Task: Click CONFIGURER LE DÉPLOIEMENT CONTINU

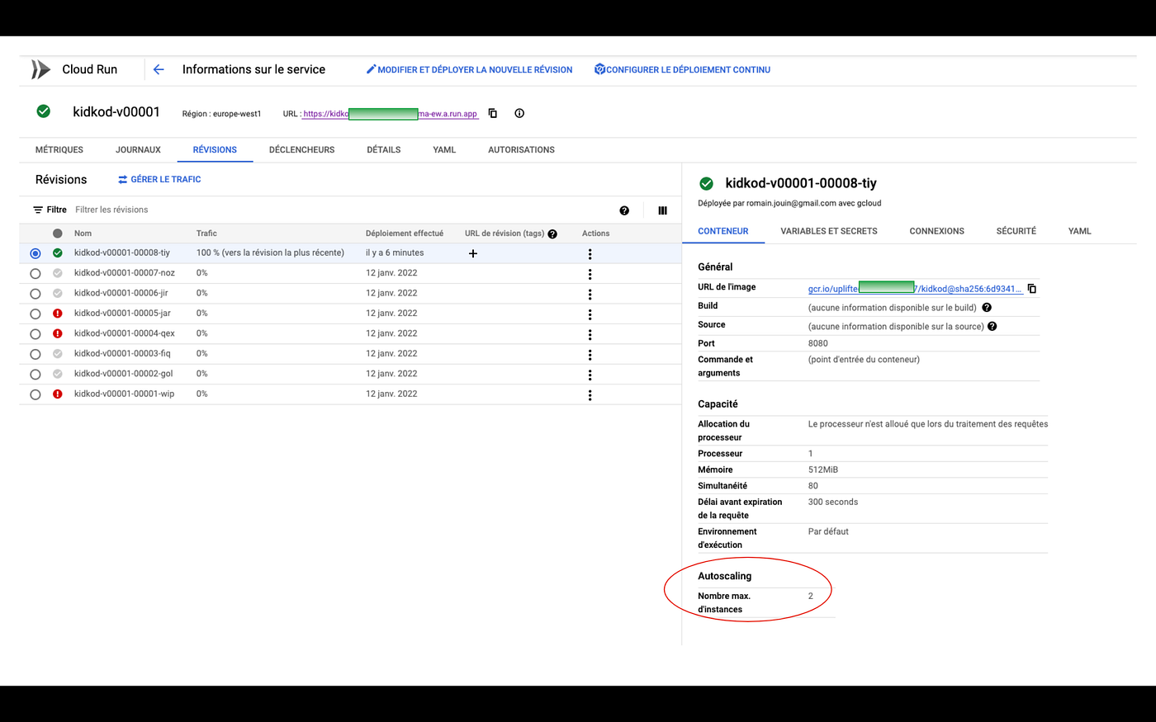Action: [x=682, y=69]
